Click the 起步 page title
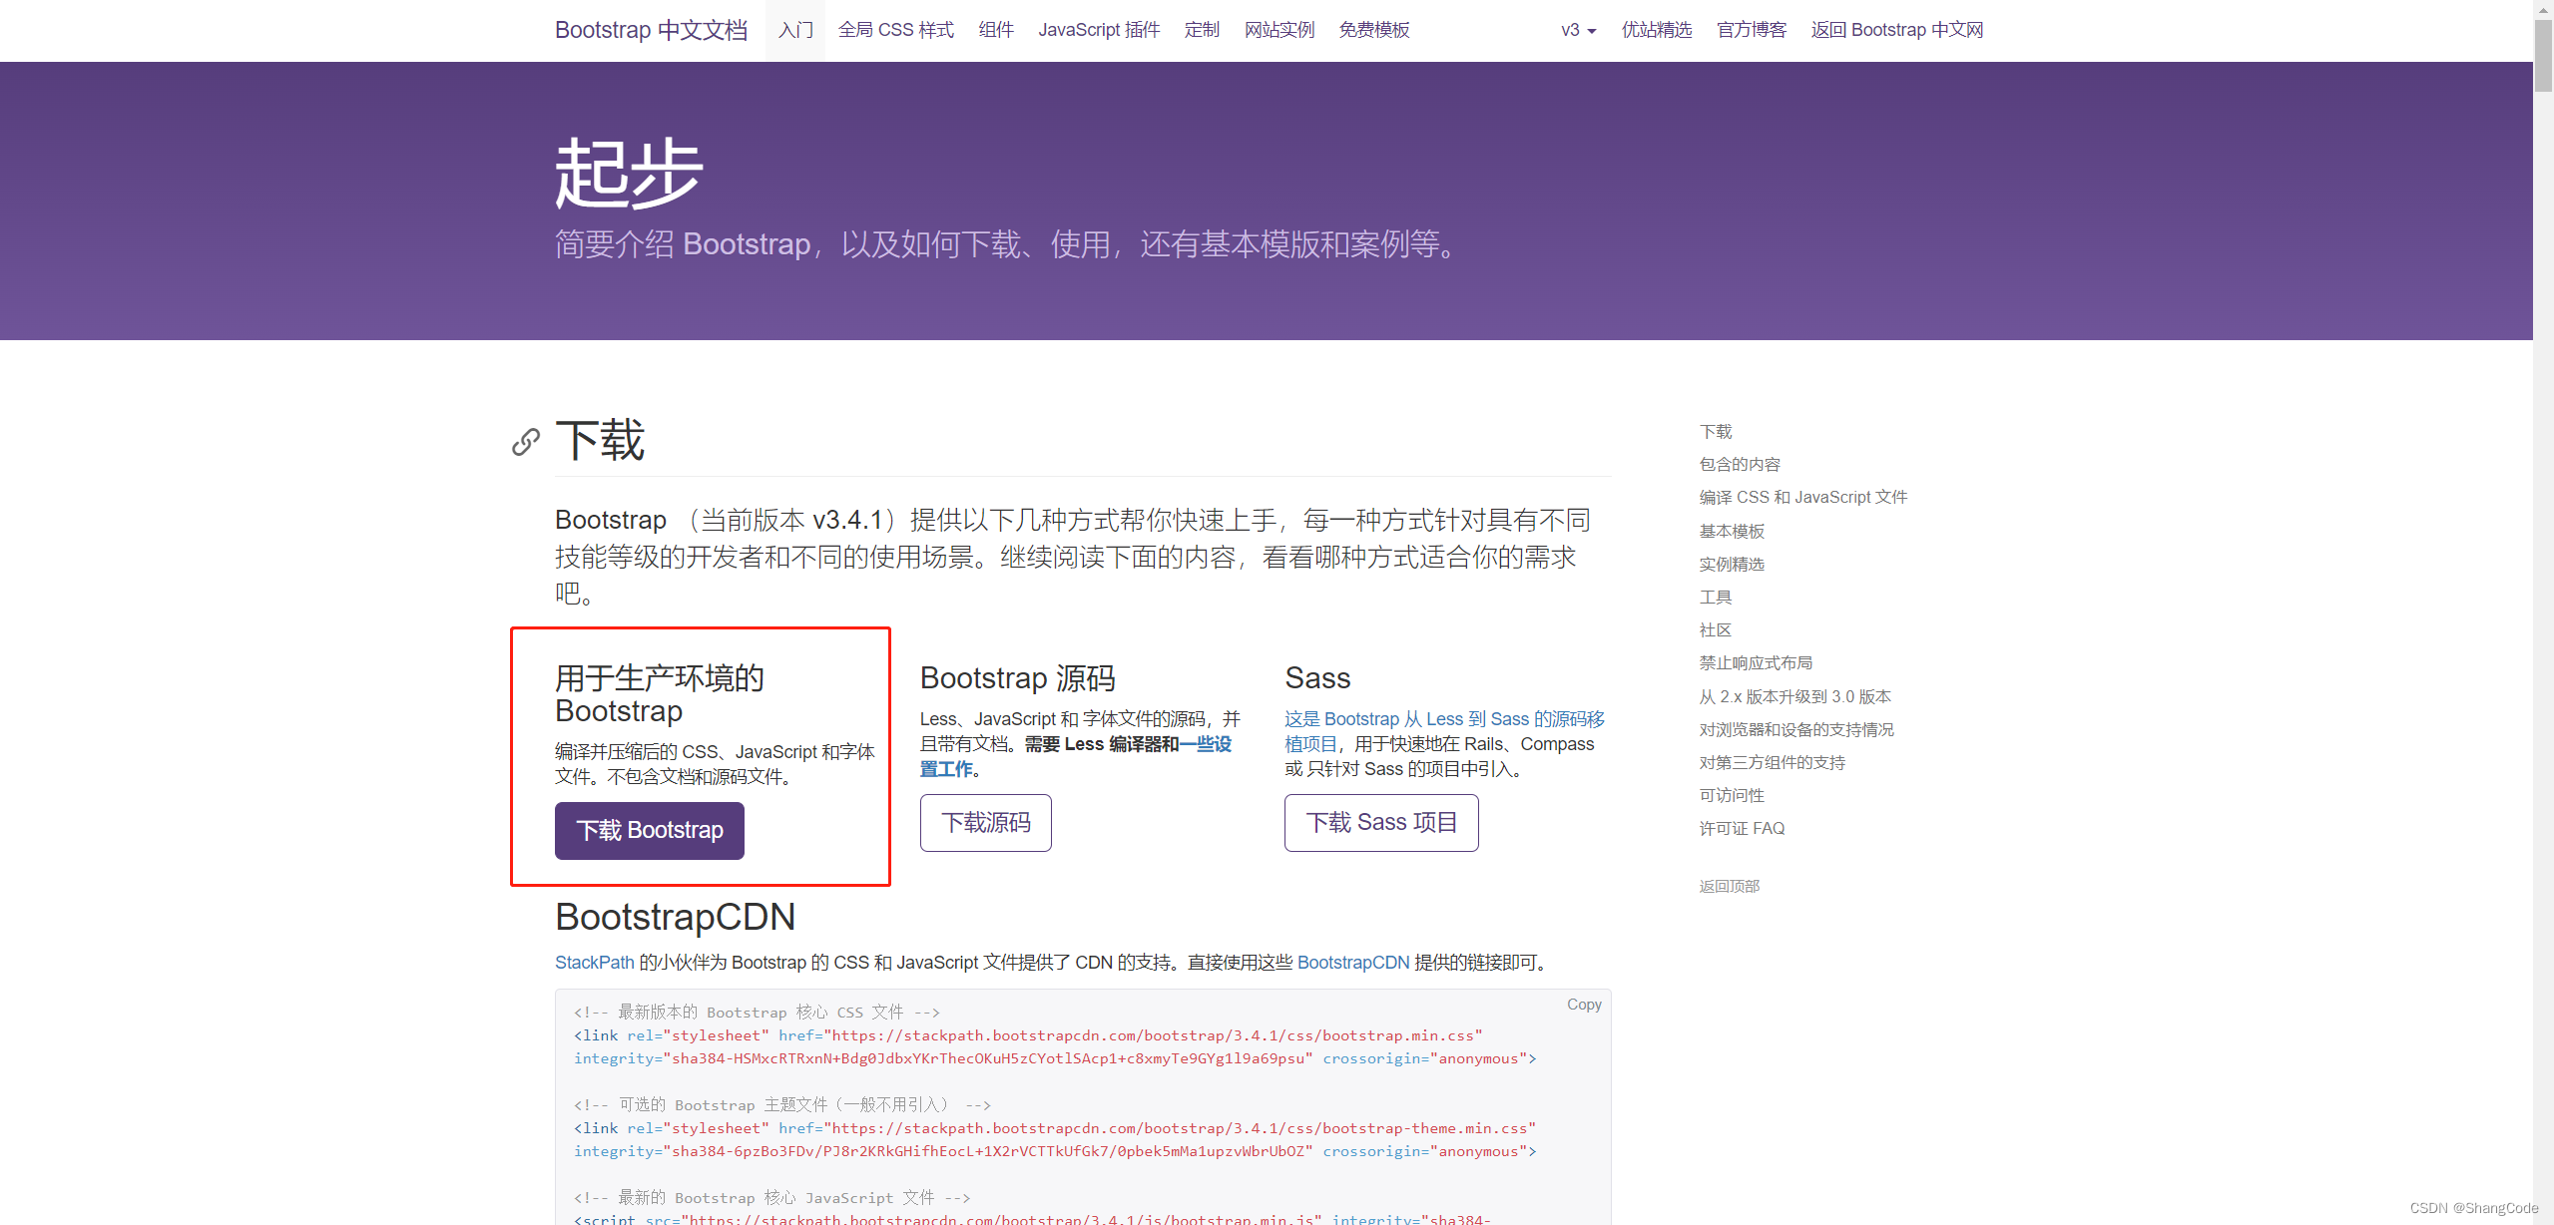The image size is (2554, 1225). (x=630, y=175)
